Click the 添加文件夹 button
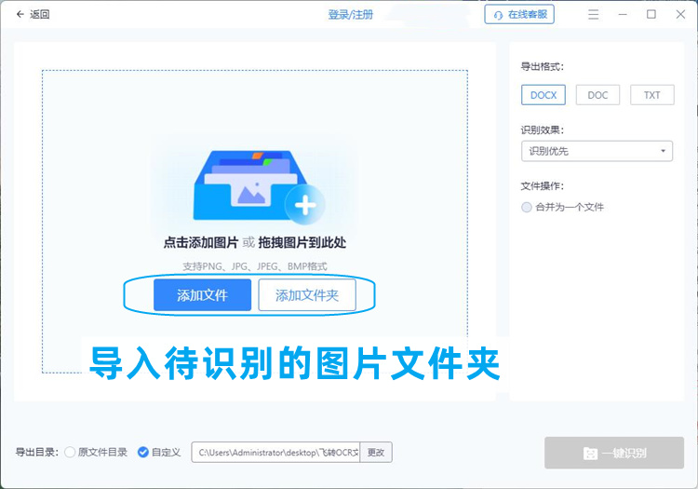 click(x=307, y=295)
